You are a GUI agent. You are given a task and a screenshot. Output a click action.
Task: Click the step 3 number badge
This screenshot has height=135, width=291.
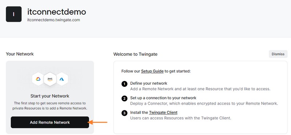point(124,113)
